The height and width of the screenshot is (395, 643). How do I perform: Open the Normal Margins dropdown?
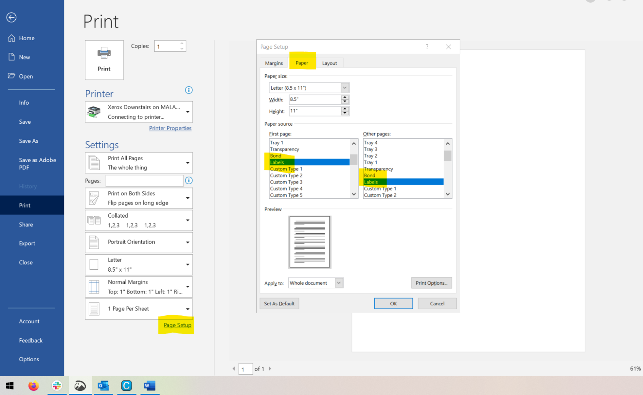point(188,287)
